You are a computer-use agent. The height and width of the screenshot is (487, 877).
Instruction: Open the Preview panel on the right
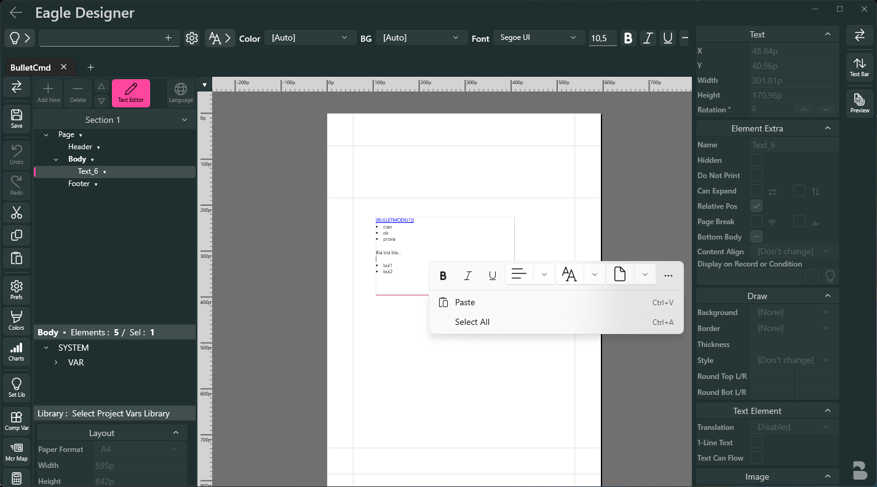[x=859, y=102]
